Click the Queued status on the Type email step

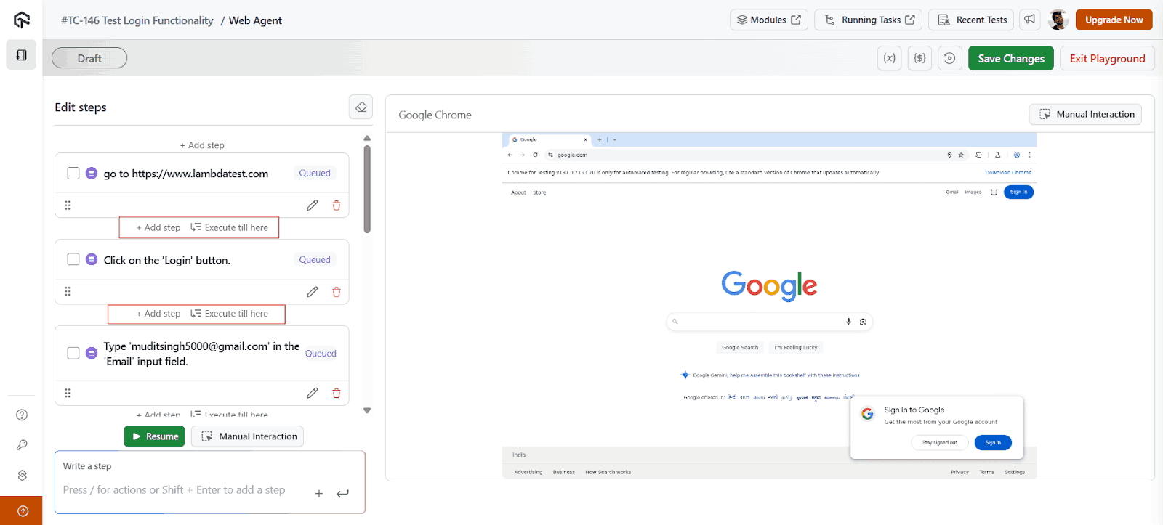tap(321, 354)
